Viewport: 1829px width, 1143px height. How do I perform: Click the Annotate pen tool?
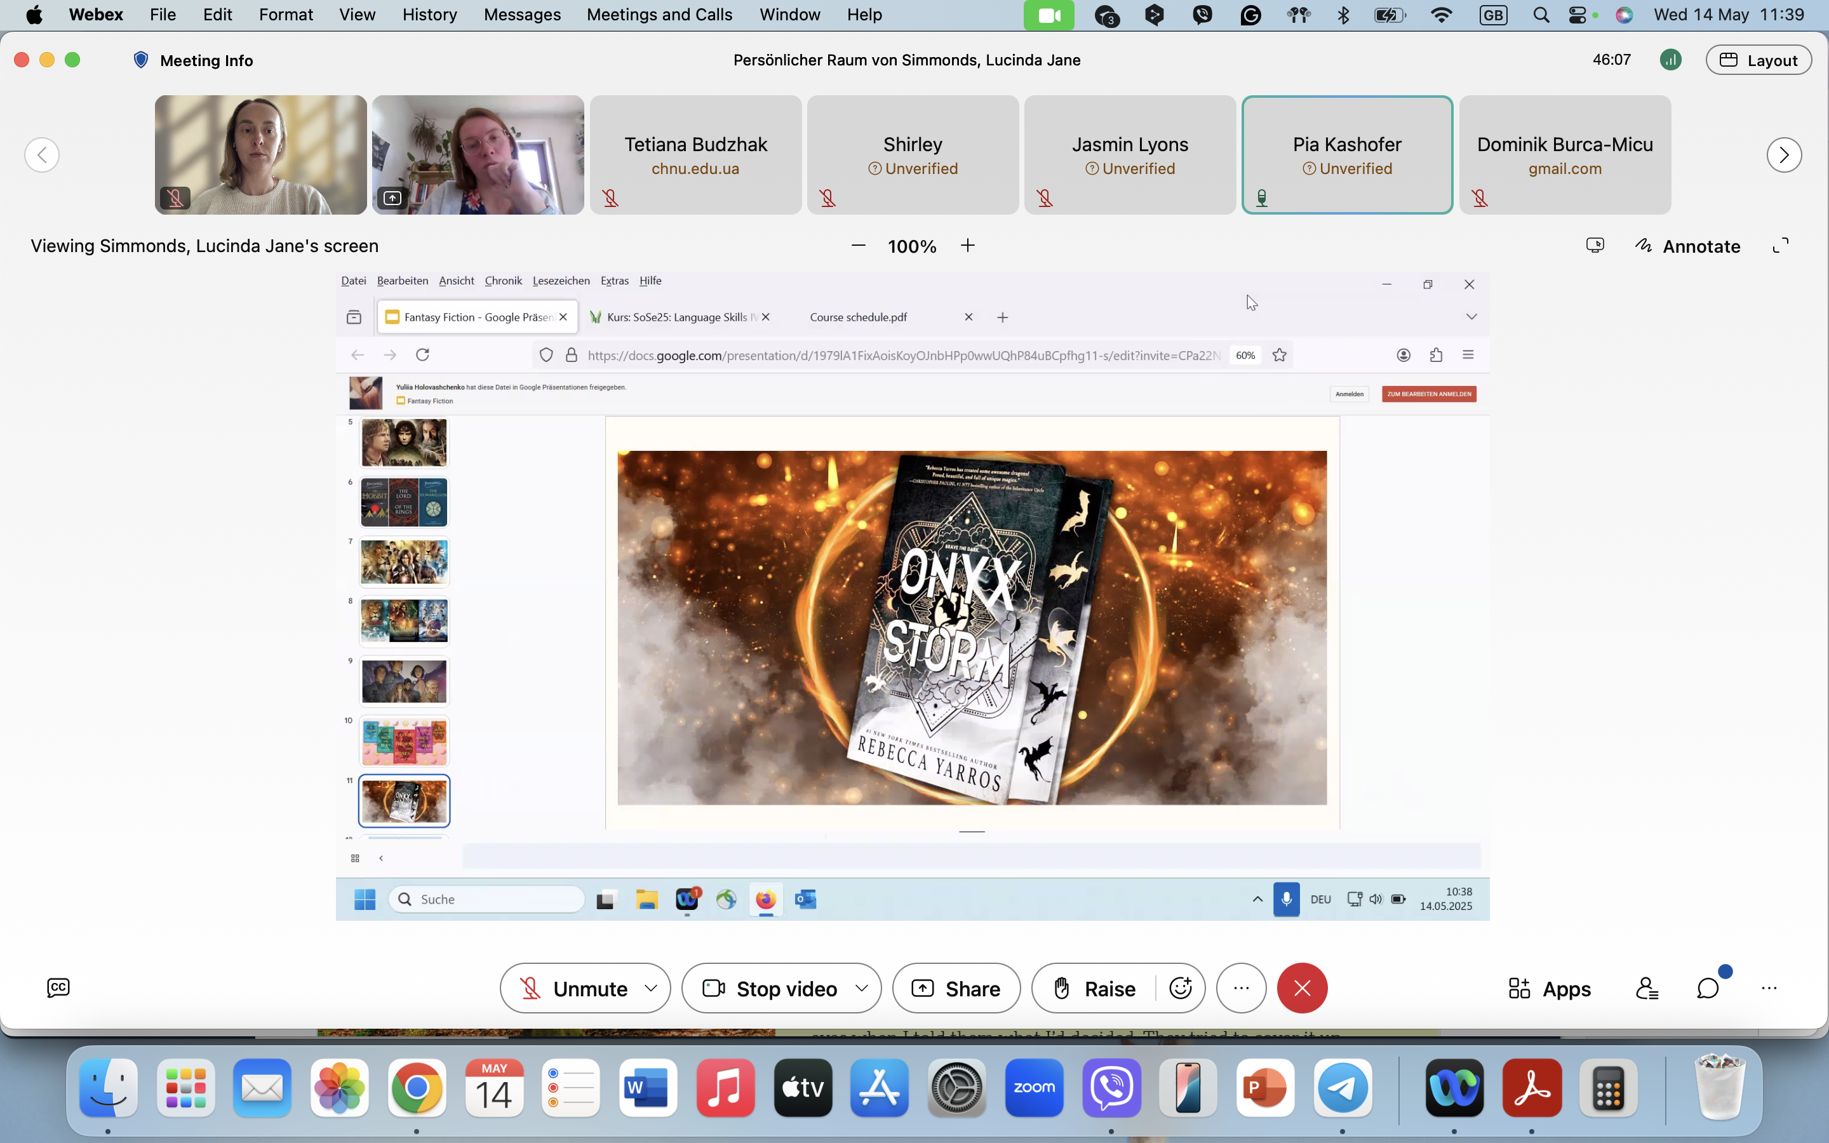click(1687, 246)
